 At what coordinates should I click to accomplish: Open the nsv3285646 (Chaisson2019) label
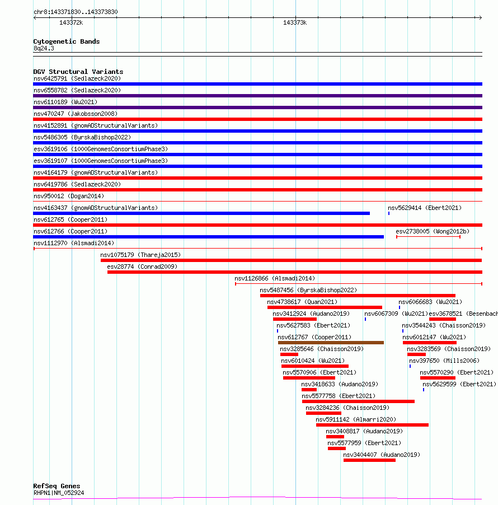[x=322, y=349]
